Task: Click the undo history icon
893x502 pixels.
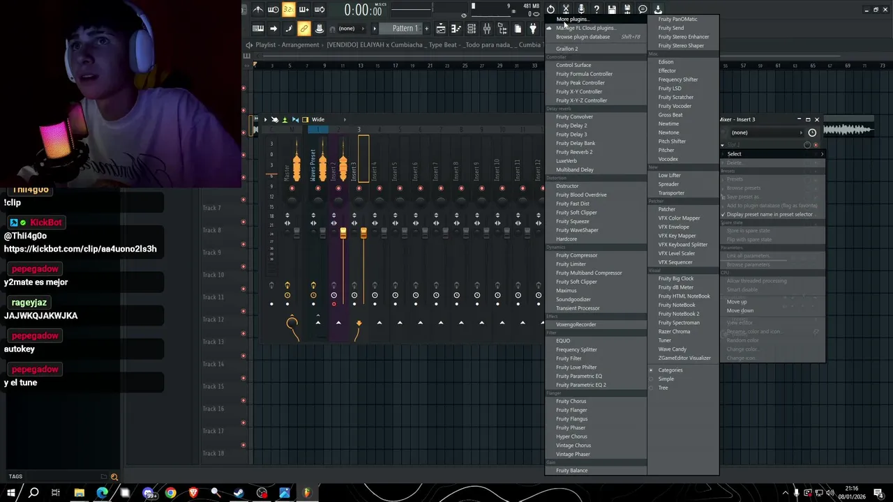Action: 550,9
